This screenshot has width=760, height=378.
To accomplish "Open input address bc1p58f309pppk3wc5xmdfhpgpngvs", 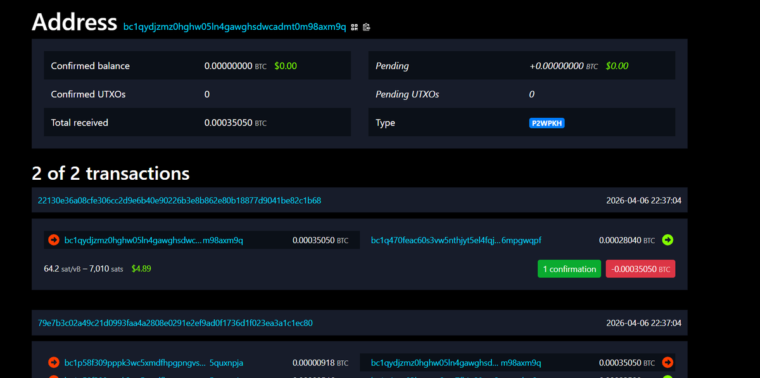I will [154, 363].
